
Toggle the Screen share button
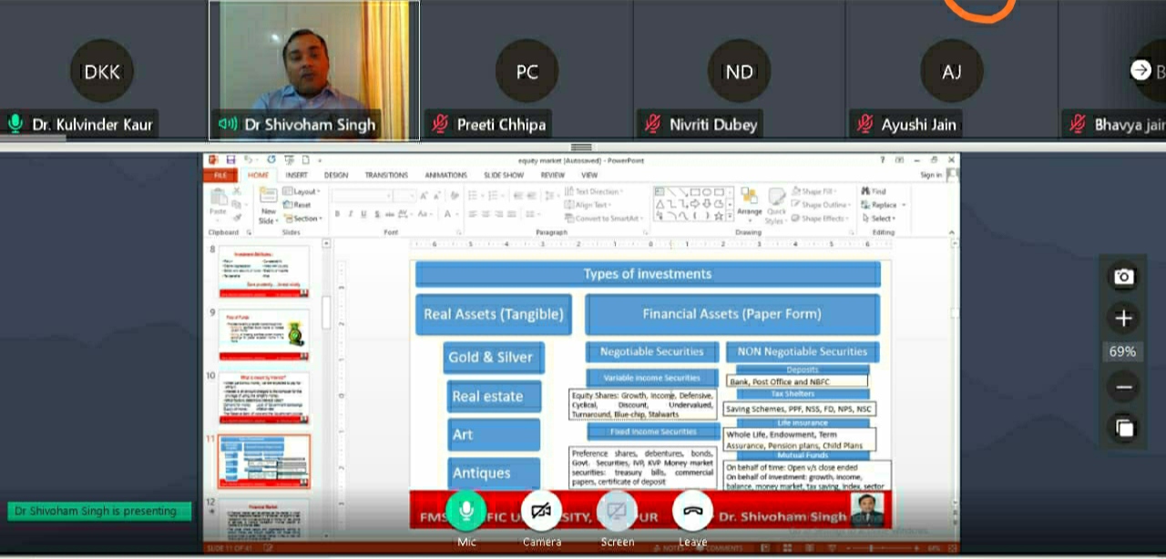tap(617, 511)
